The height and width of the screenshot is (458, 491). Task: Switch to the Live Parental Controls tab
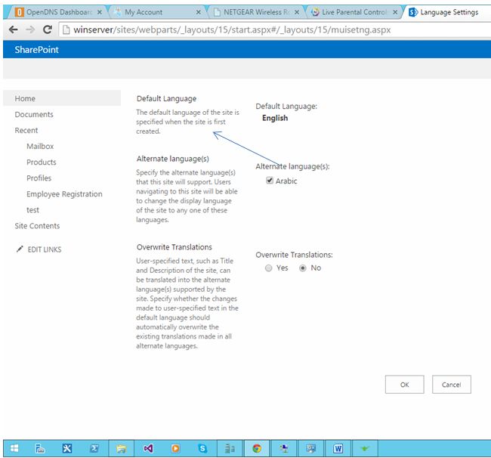pyautogui.click(x=354, y=12)
